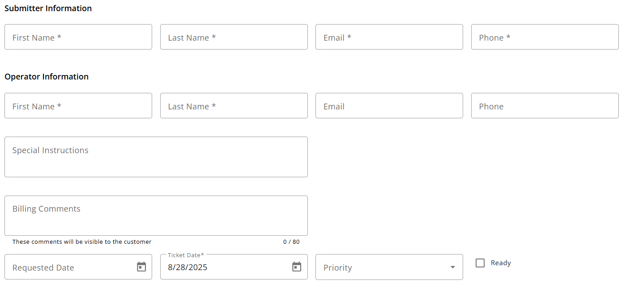
Task: Click the Operator Information heading
Action: click(47, 77)
